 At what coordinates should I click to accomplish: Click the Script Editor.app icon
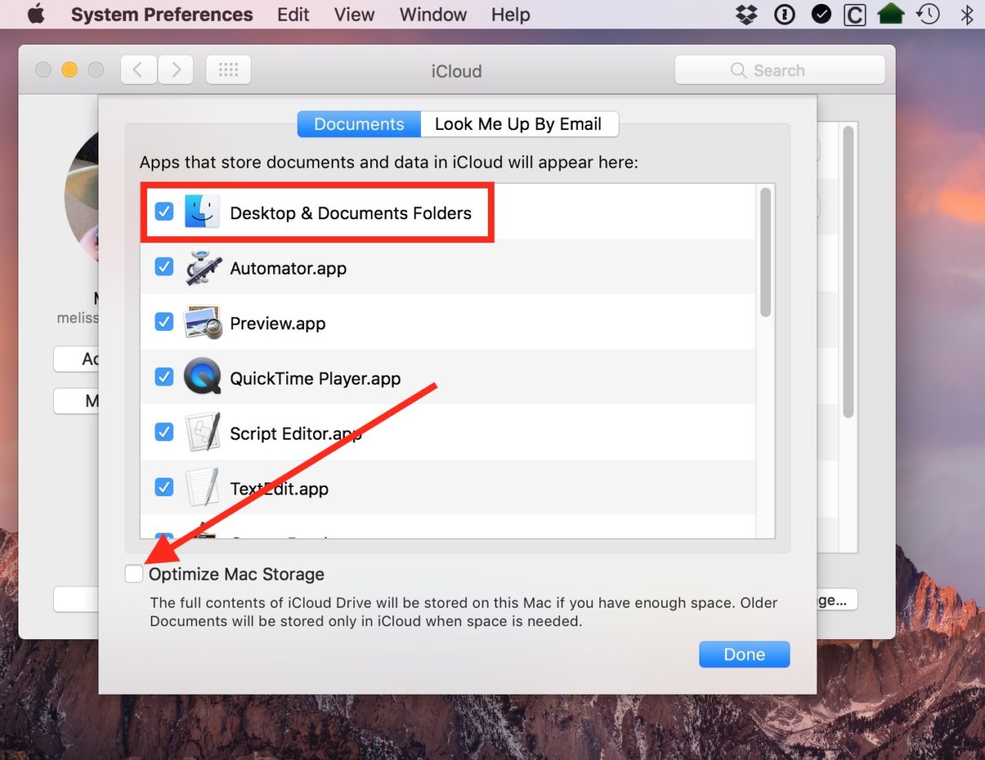tap(203, 432)
